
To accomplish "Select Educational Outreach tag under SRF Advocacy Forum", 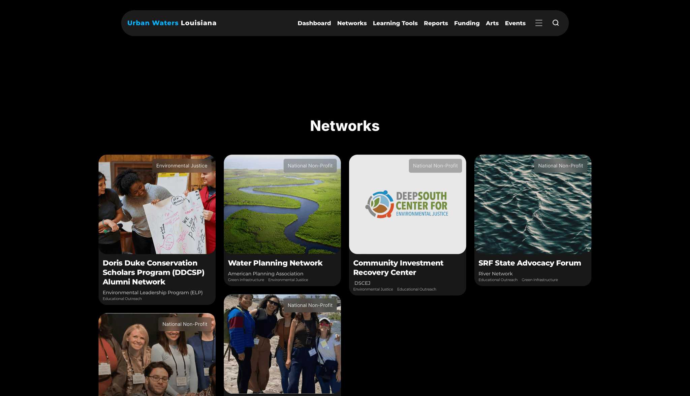I will point(498,280).
